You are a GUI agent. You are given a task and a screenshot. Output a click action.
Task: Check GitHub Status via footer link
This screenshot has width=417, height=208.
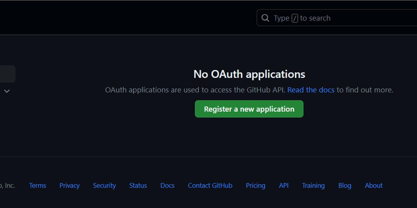point(138,185)
